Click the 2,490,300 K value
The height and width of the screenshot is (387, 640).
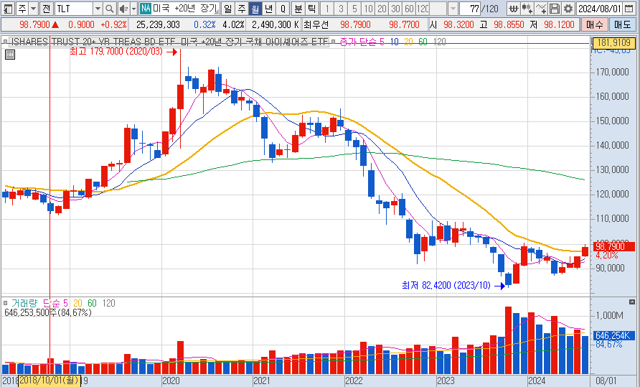[x=276, y=25]
